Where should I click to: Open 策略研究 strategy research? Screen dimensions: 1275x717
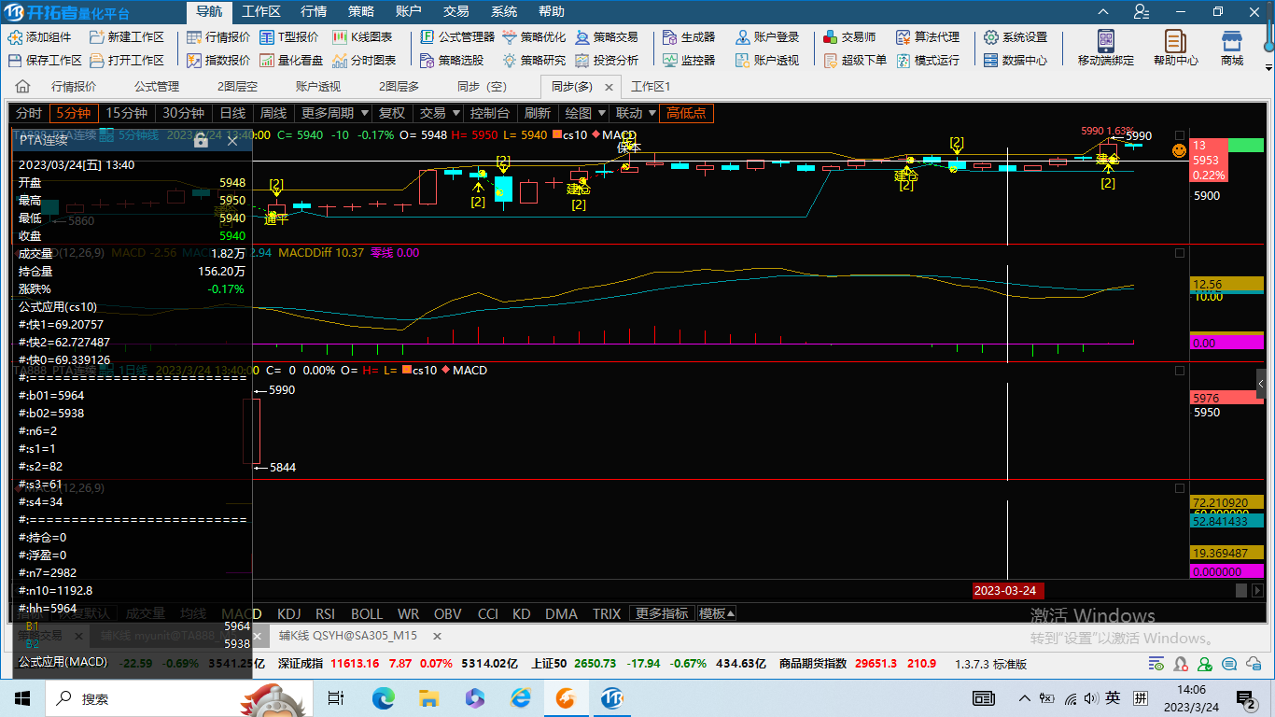(x=534, y=60)
